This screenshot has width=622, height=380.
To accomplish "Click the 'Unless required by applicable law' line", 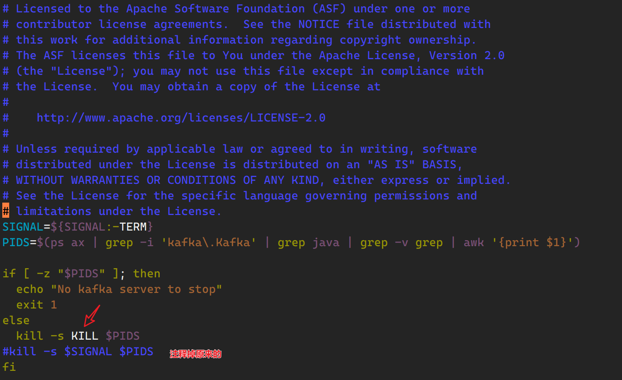I will (x=240, y=149).
